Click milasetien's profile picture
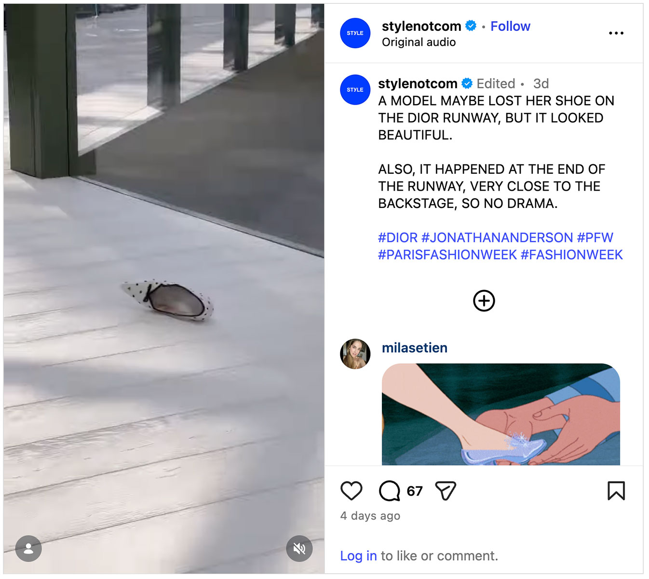The image size is (649, 579). [x=355, y=354]
